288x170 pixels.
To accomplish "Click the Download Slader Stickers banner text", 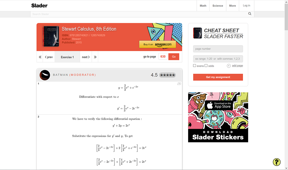I will [x=218, y=135].
